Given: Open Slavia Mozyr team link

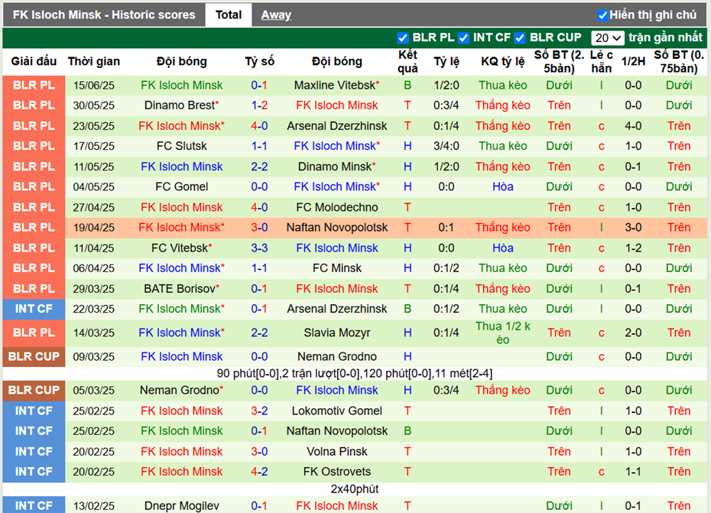Looking at the screenshot, I should point(337,333).
